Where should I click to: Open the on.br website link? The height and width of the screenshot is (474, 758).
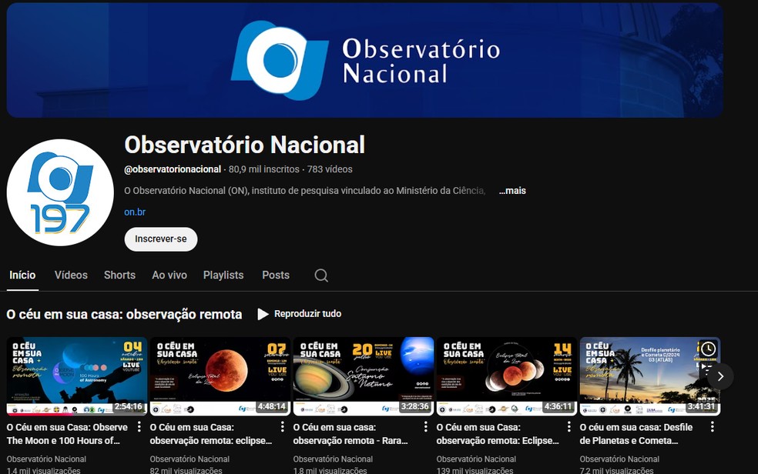pos(135,212)
